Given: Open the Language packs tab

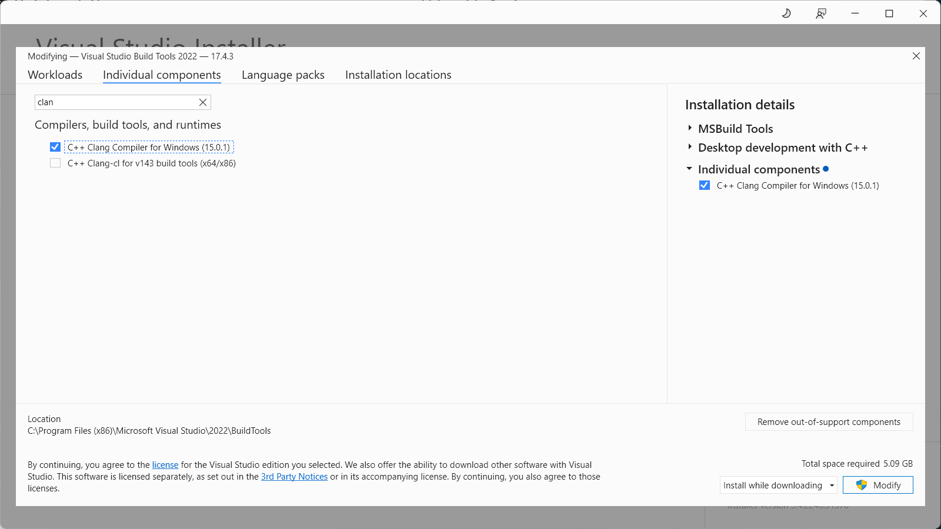Looking at the screenshot, I should [283, 75].
